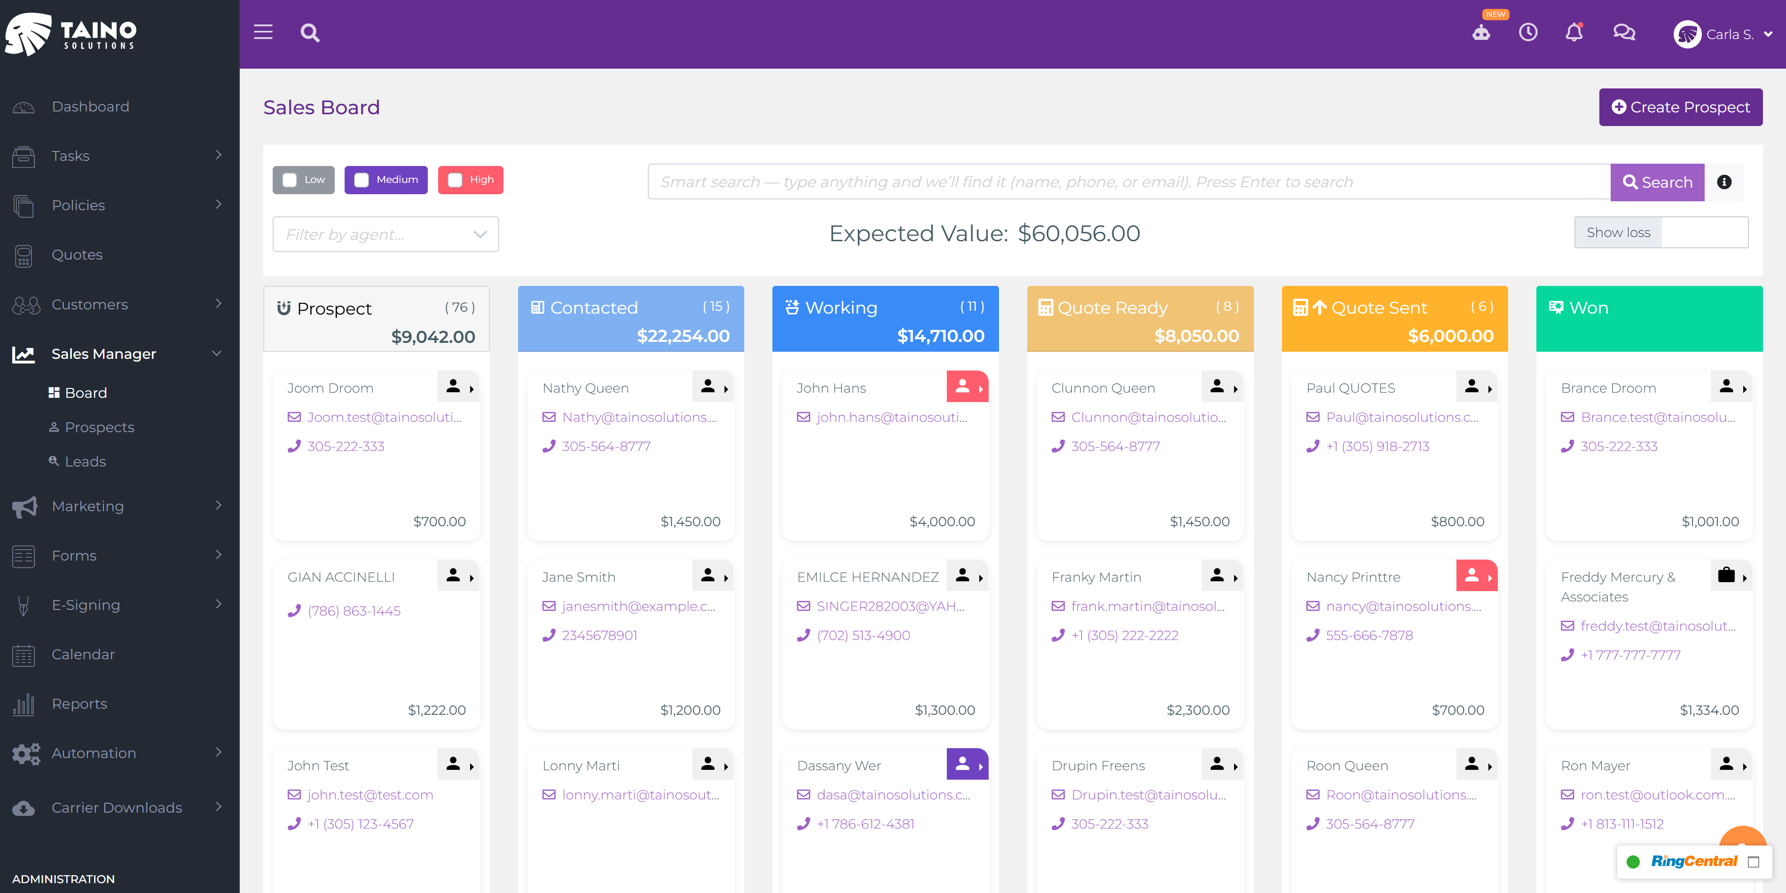This screenshot has height=893, width=1786.
Task: Go to Leads in the sidebar
Action: pos(85,462)
